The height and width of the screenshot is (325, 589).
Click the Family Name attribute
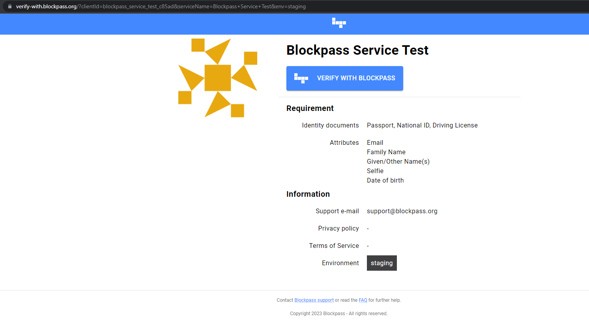coord(386,152)
